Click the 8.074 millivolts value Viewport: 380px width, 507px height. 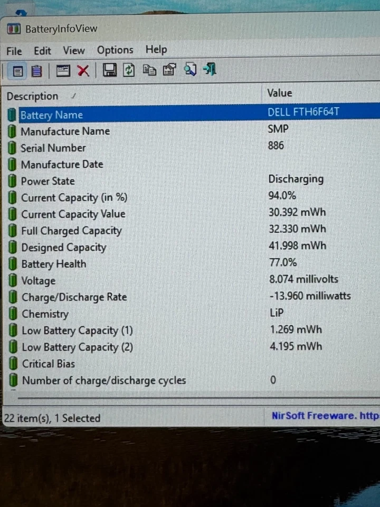304,279
